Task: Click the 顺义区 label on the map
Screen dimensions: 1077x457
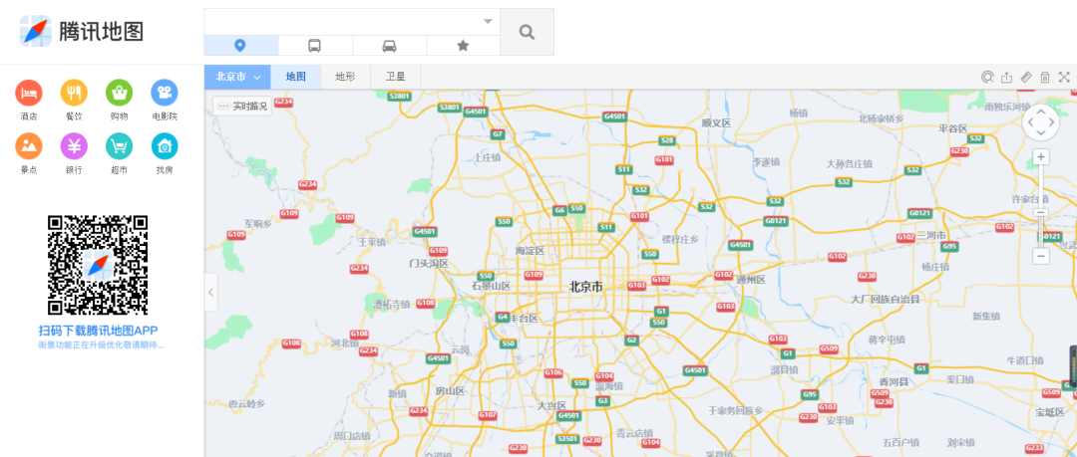Action: click(x=716, y=122)
